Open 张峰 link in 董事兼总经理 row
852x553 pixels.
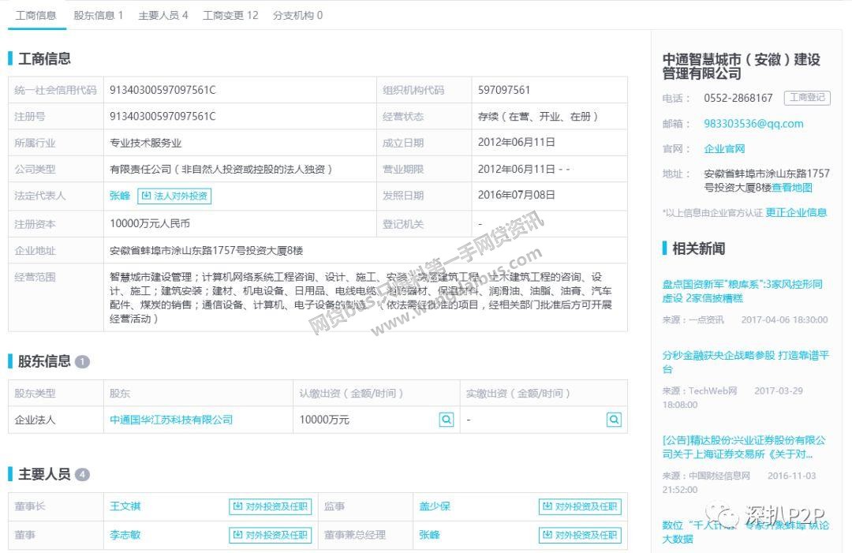(x=429, y=535)
